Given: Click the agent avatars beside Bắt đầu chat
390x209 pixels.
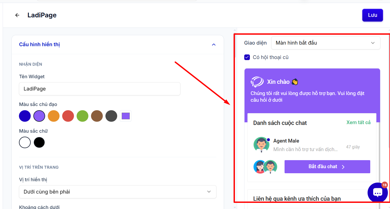Looking at the screenshot, I should 265,167.
